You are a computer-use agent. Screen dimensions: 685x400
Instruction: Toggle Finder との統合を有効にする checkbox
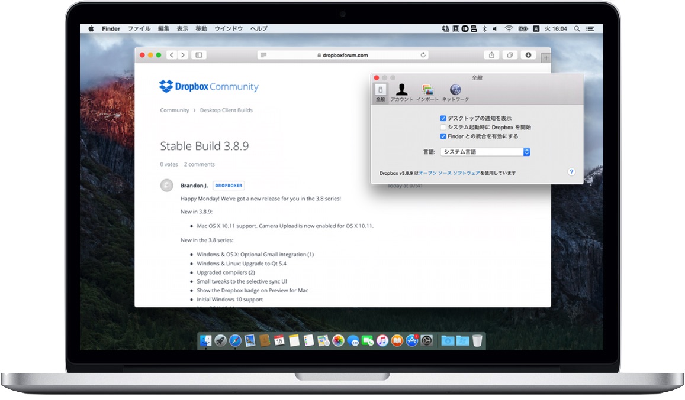coord(443,136)
